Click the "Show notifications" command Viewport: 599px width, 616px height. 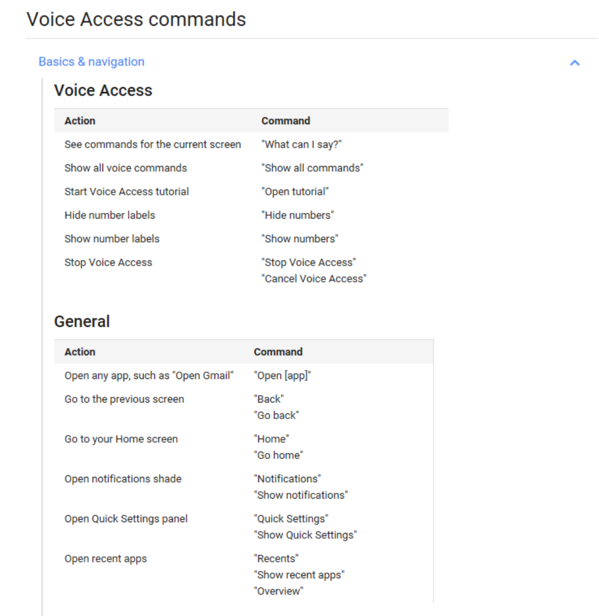(301, 495)
